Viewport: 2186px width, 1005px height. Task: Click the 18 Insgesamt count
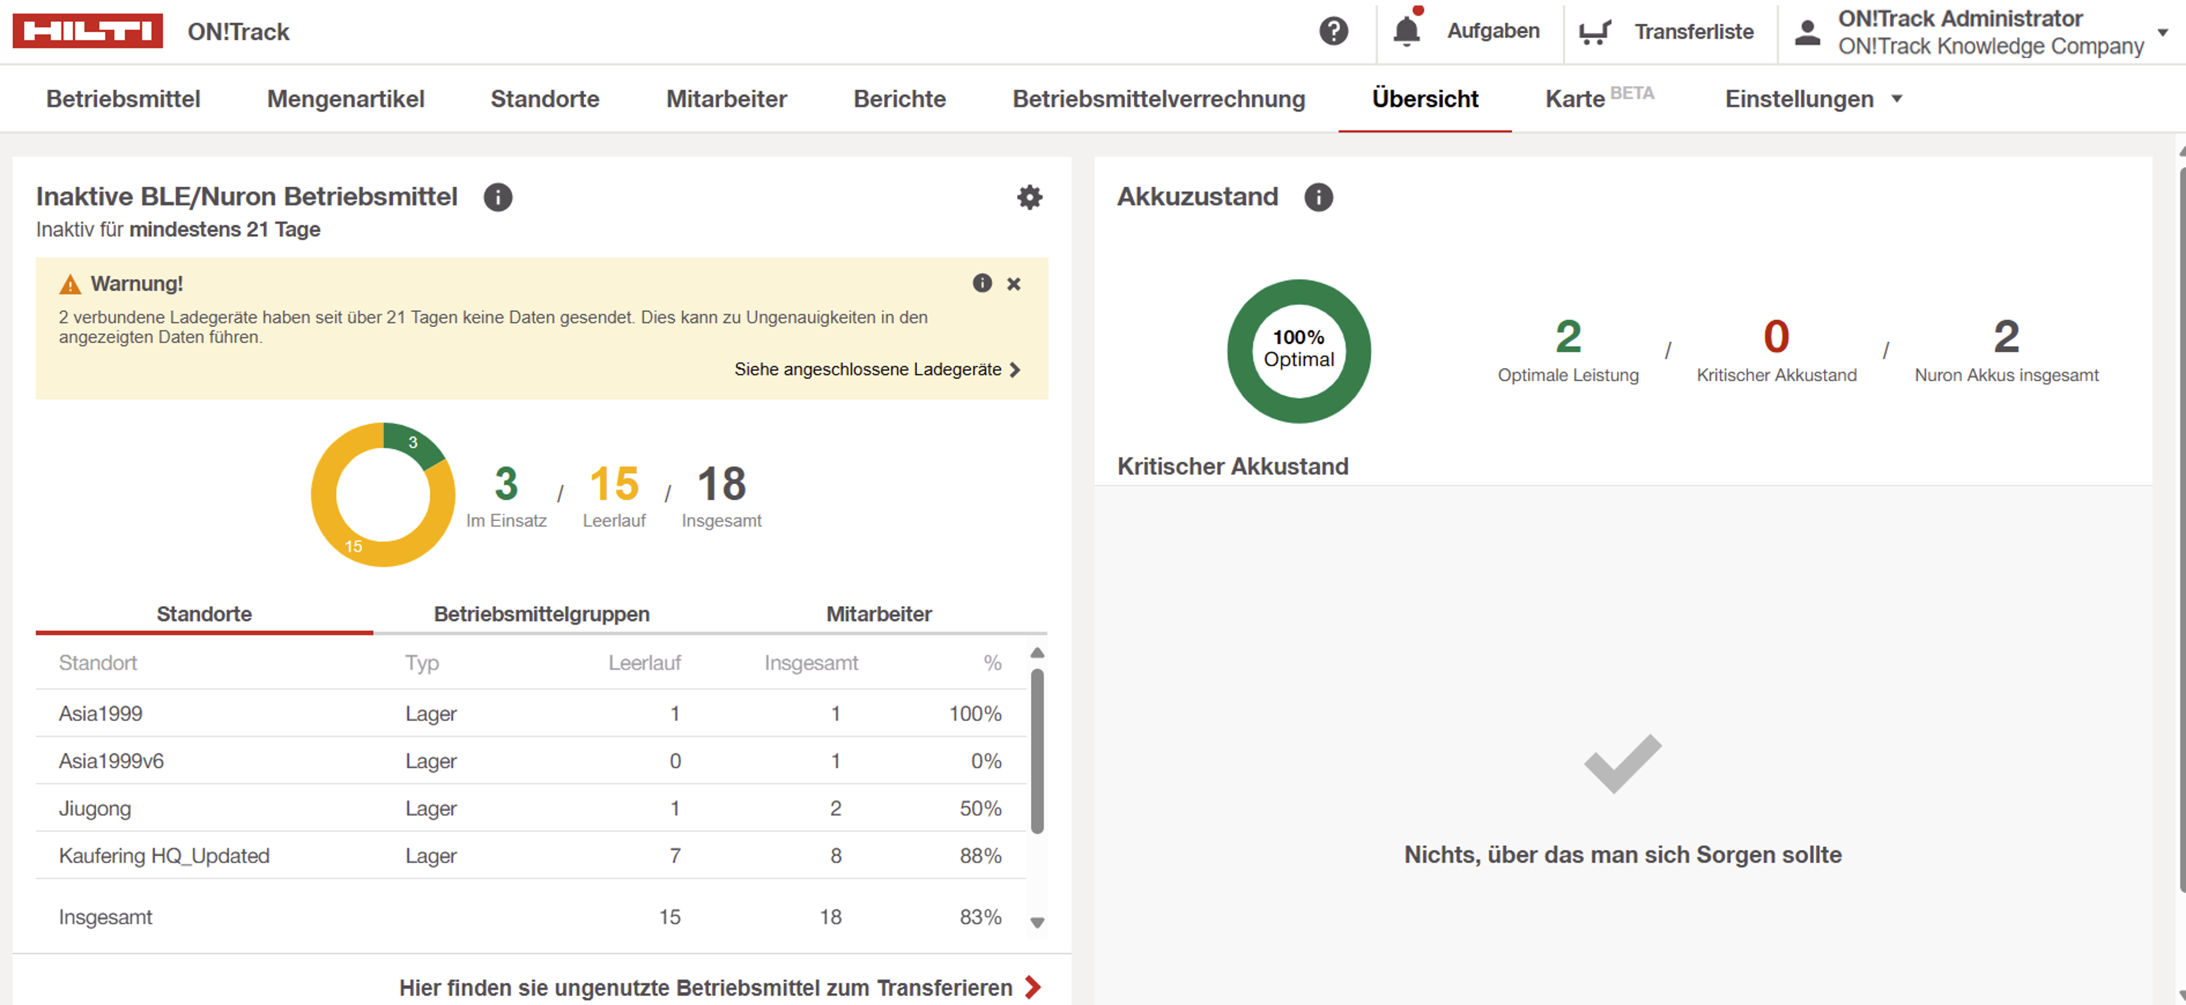click(721, 484)
